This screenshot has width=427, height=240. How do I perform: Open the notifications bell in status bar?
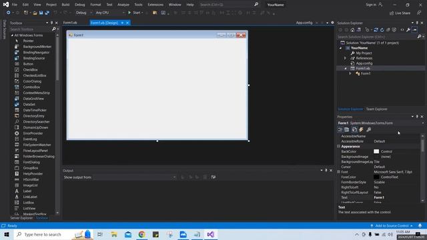420,225
